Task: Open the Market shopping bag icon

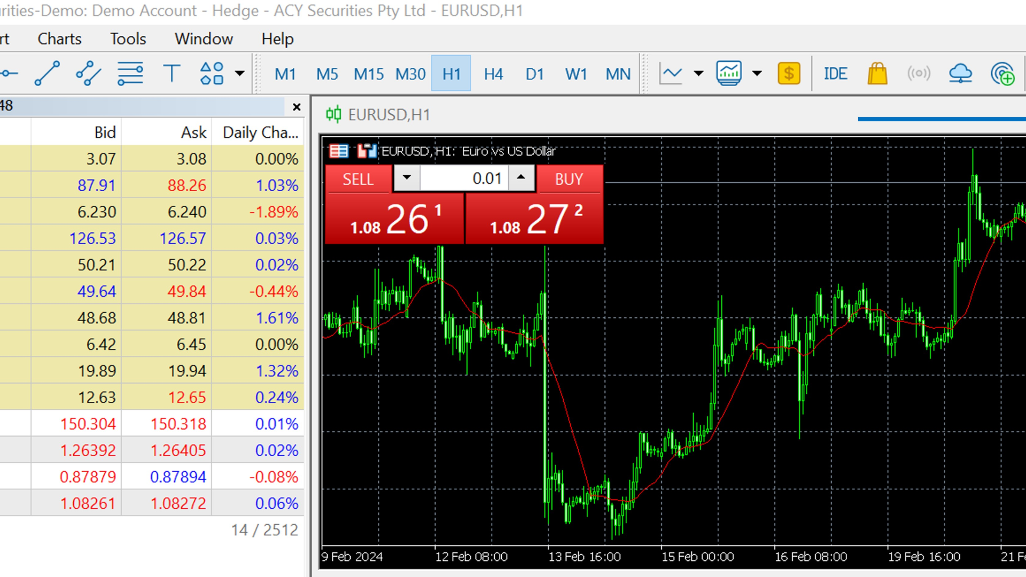Action: tap(877, 73)
